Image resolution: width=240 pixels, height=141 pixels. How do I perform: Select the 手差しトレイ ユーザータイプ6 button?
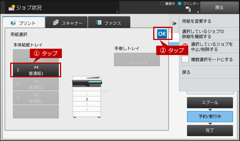click(x=137, y=60)
